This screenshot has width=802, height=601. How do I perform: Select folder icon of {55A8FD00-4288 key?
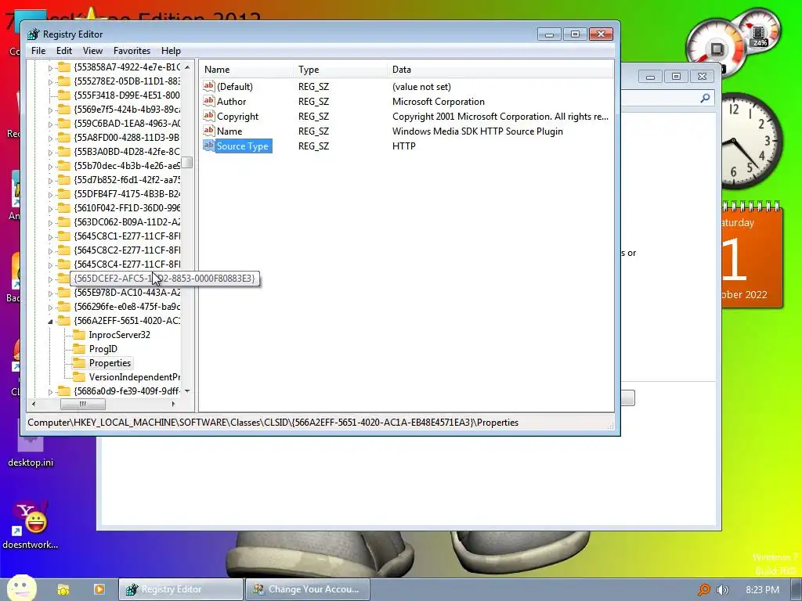pyautogui.click(x=64, y=138)
